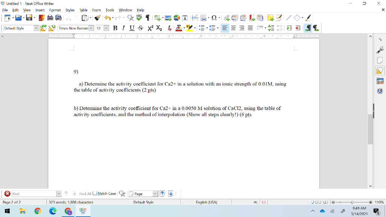Viewport: 386px width, 217px height.
Task: Insert a comment note
Action: click(270, 18)
